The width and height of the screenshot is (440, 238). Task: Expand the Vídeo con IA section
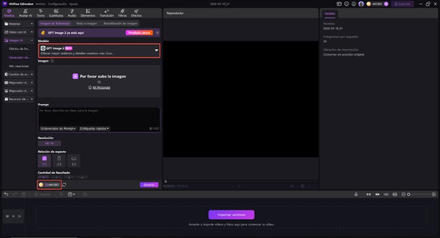[19, 32]
